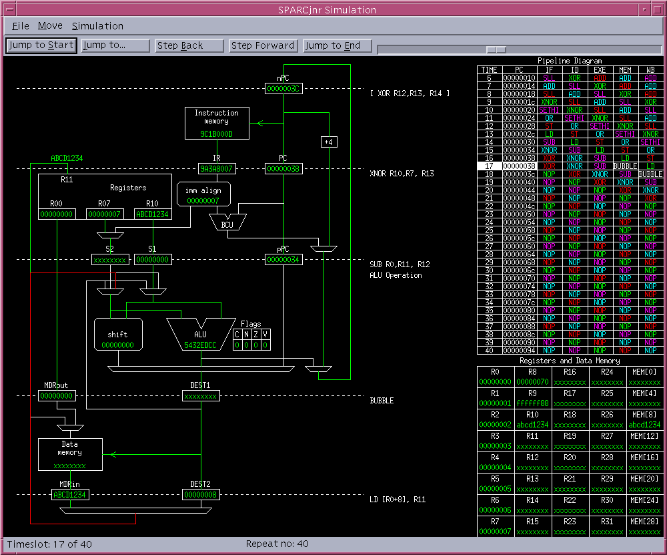
Task: Click the Data memory block
Action: click(x=70, y=454)
